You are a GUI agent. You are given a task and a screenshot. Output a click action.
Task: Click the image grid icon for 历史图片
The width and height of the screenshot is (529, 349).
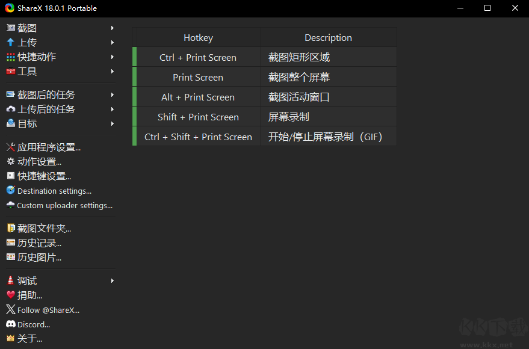pyautogui.click(x=11, y=257)
